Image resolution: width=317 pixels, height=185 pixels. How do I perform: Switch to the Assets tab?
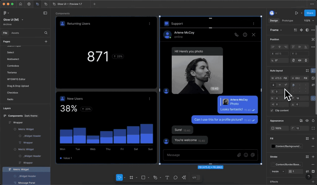(15, 33)
